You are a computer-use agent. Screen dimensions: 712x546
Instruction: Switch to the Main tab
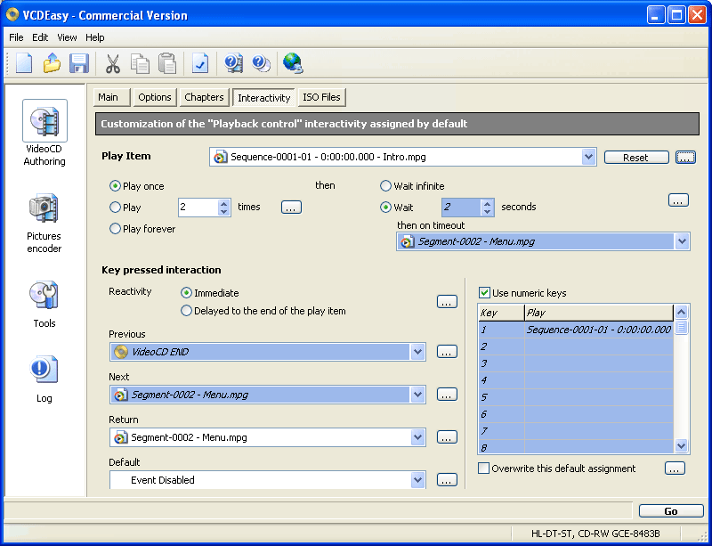pos(112,97)
